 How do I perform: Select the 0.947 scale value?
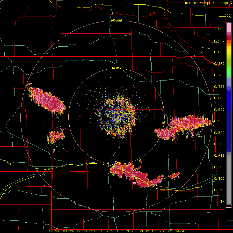(x=219, y=41)
